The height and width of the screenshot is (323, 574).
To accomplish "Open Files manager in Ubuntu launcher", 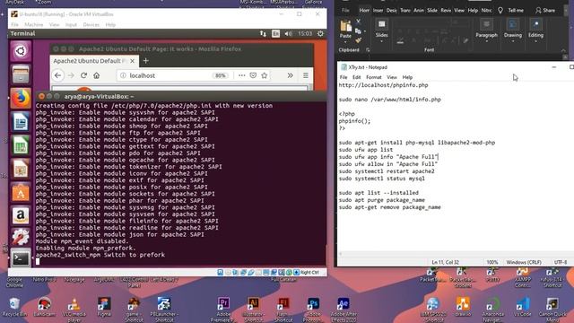I will tap(21, 74).
